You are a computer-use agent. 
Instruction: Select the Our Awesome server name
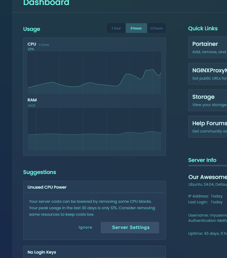207,177
